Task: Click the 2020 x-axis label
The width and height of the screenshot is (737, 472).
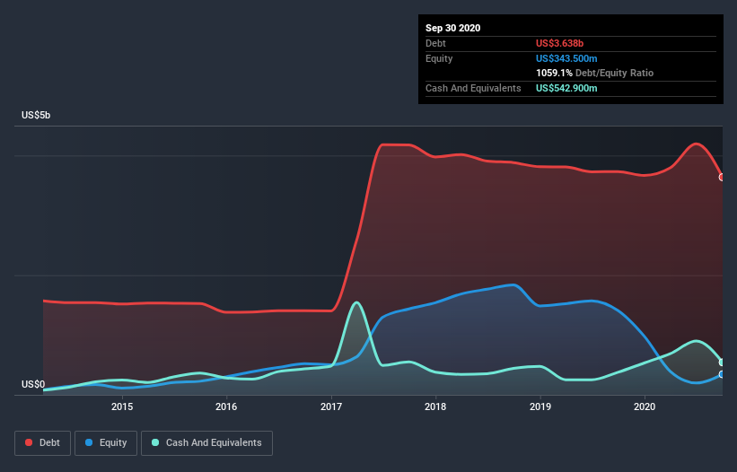Action: (x=645, y=406)
